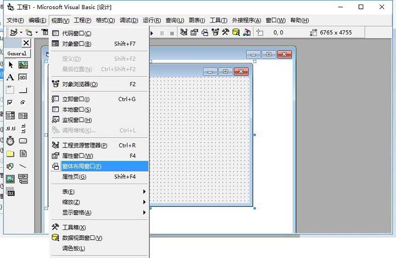Click the Project Explorer toolbar icon
Image resolution: width=396 pixels, height=258 pixels.
pyautogui.click(x=184, y=32)
